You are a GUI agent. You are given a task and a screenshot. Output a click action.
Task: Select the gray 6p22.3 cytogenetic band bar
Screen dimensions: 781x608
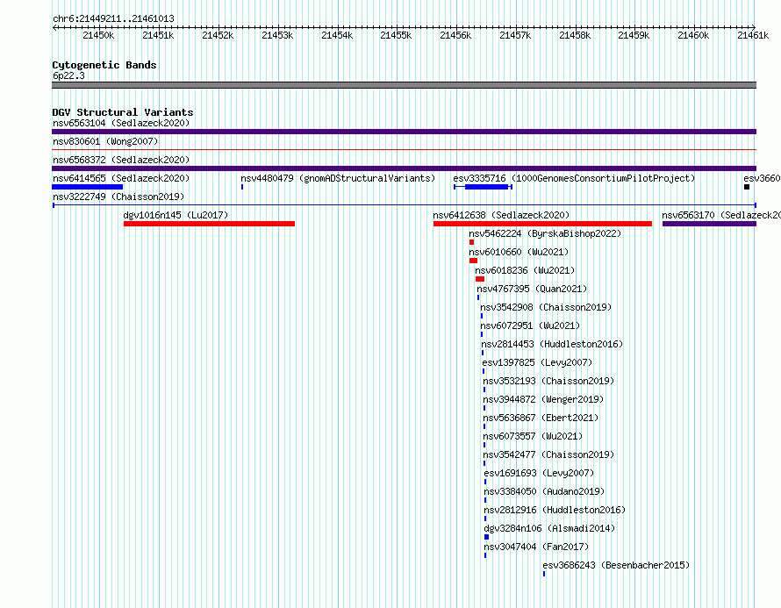(x=404, y=85)
